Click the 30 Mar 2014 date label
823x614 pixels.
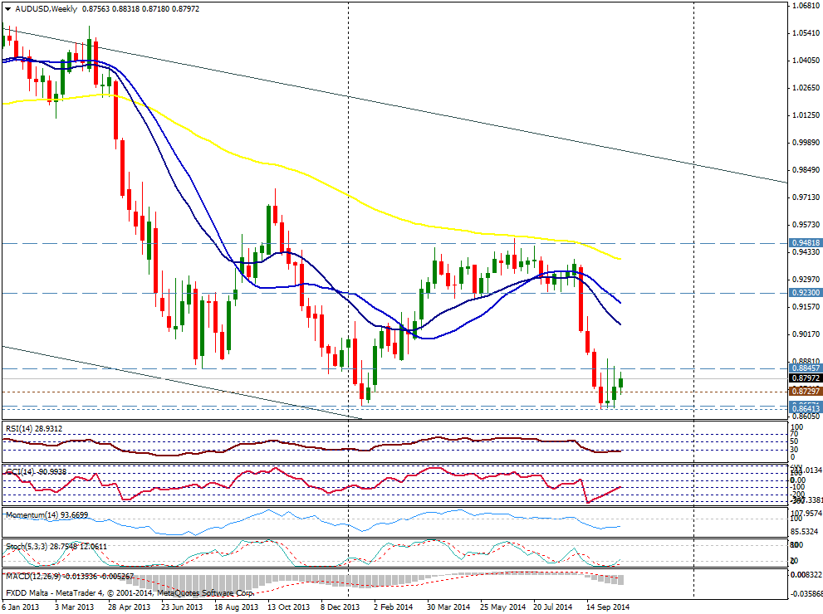click(x=448, y=607)
